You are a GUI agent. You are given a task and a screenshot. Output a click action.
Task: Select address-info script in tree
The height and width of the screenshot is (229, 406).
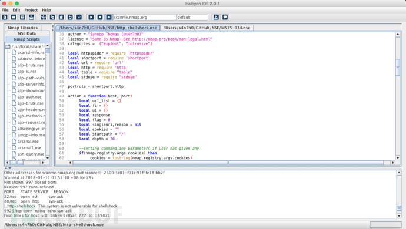click(28, 59)
